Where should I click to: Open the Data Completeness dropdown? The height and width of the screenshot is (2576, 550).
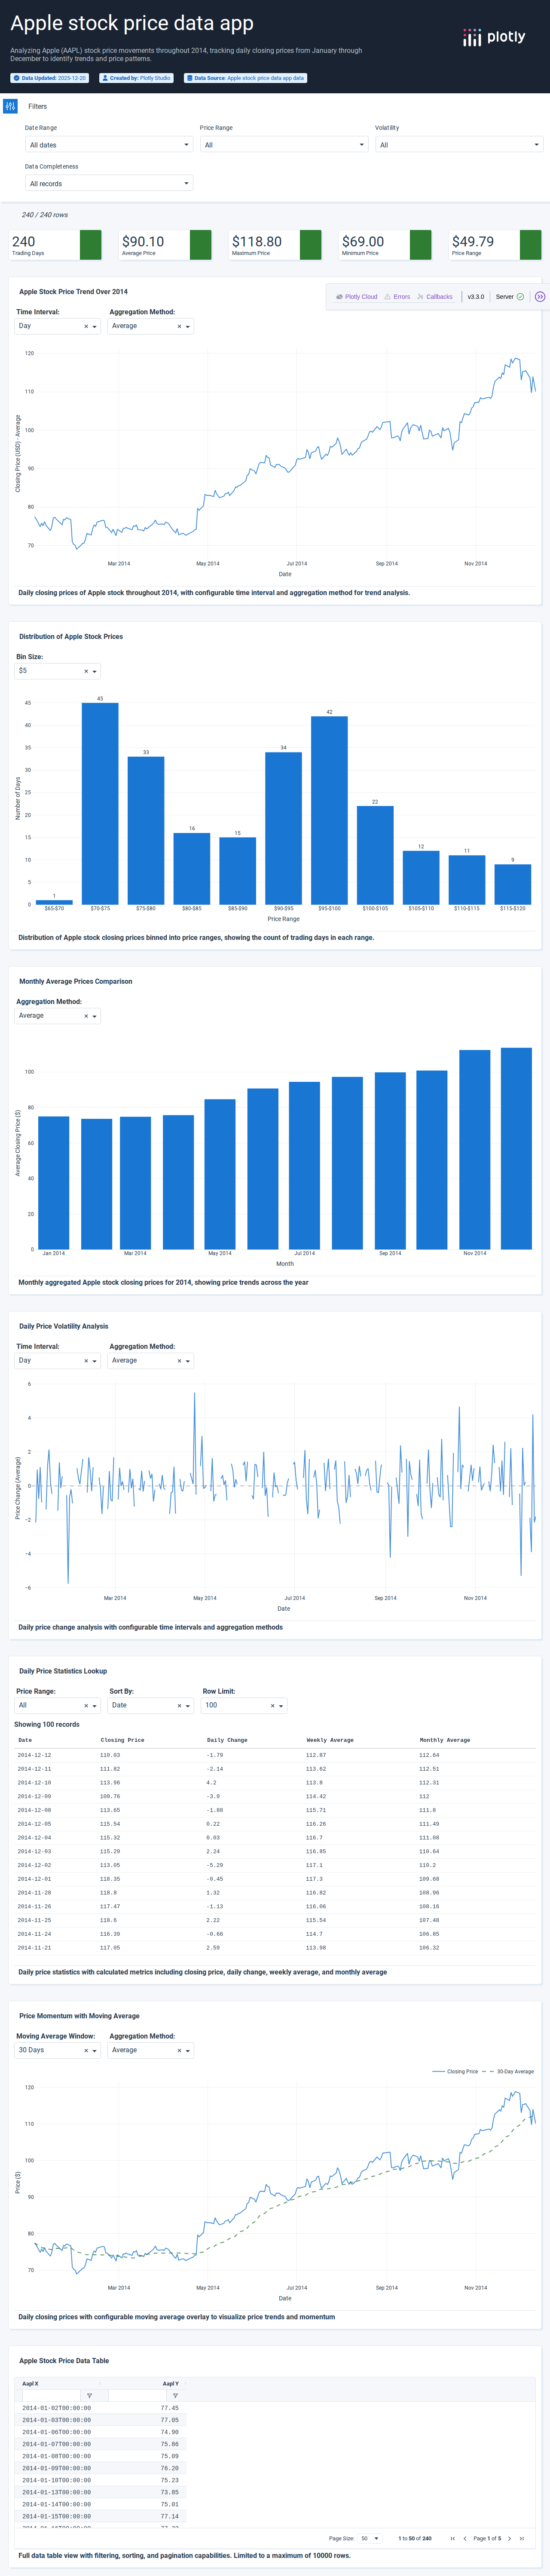(109, 184)
